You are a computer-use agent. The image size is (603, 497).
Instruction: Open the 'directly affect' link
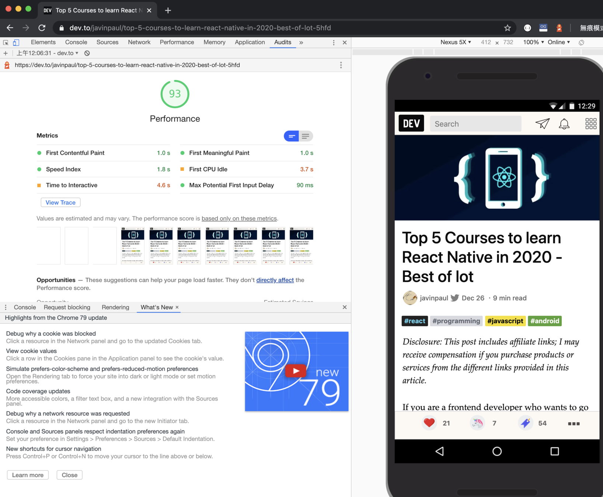[275, 280]
